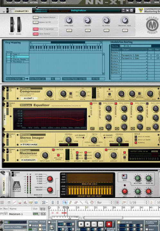Choose the Lo Cut filter shape icon
This screenshot has height=231, width=160.
92,129
